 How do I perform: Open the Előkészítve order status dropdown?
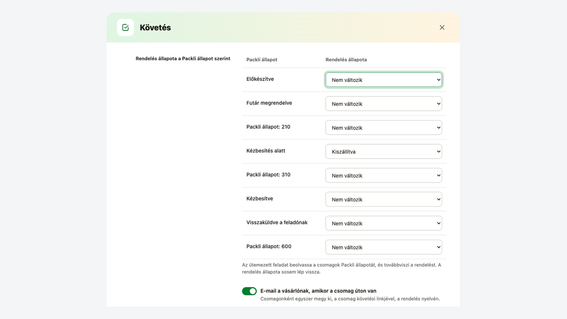point(383,80)
